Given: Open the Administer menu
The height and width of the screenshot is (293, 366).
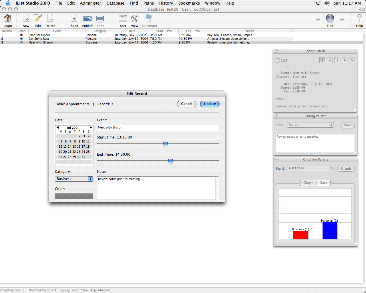Looking at the screenshot, I should point(90,3).
